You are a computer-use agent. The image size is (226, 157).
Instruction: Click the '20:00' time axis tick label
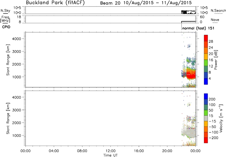[x=167, y=151]
